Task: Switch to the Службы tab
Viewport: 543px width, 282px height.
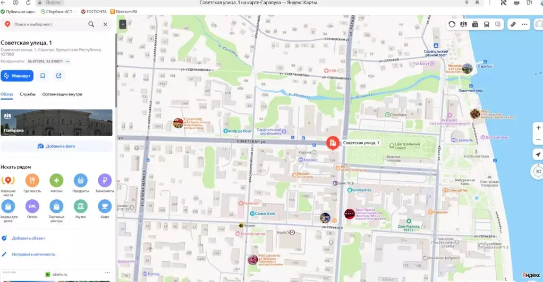Action: tap(28, 94)
